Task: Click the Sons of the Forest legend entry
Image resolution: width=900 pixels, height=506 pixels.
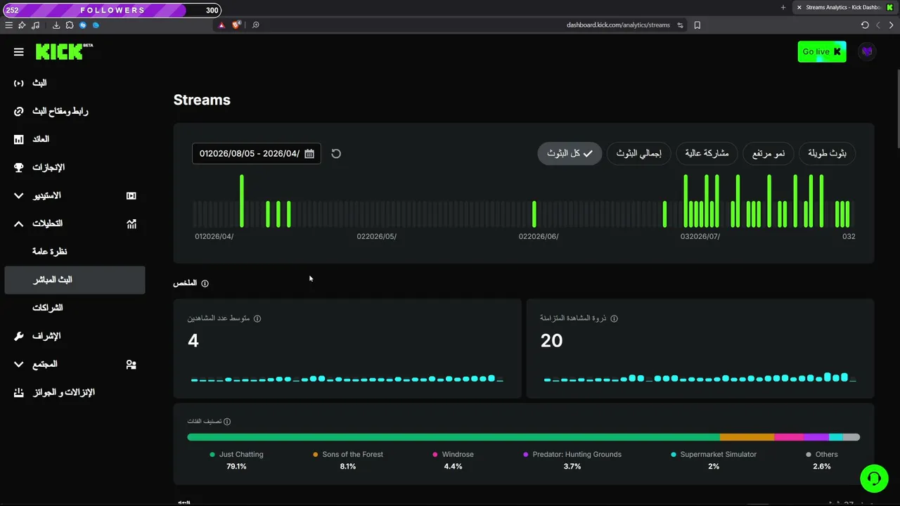Action: tap(348, 460)
